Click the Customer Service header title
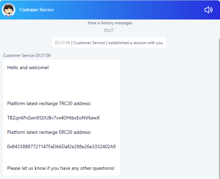Viewport: 220px width, 179px height. point(37,10)
